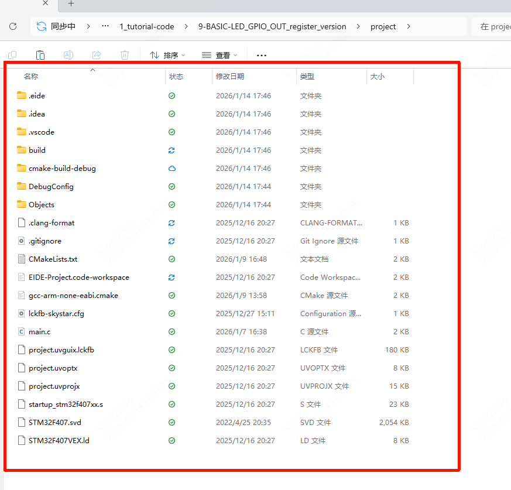Sort by the 修改日期 column header
511x490 pixels.
[230, 77]
